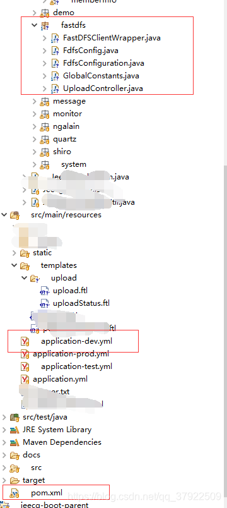
Task: Click the Maven Dependencies library icon
Action: pos(15,442)
